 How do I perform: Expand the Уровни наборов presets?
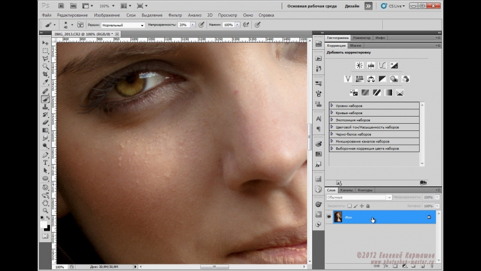coord(332,106)
